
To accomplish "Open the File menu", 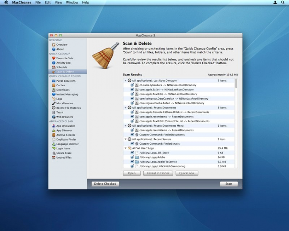I will (x=38, y=2).
